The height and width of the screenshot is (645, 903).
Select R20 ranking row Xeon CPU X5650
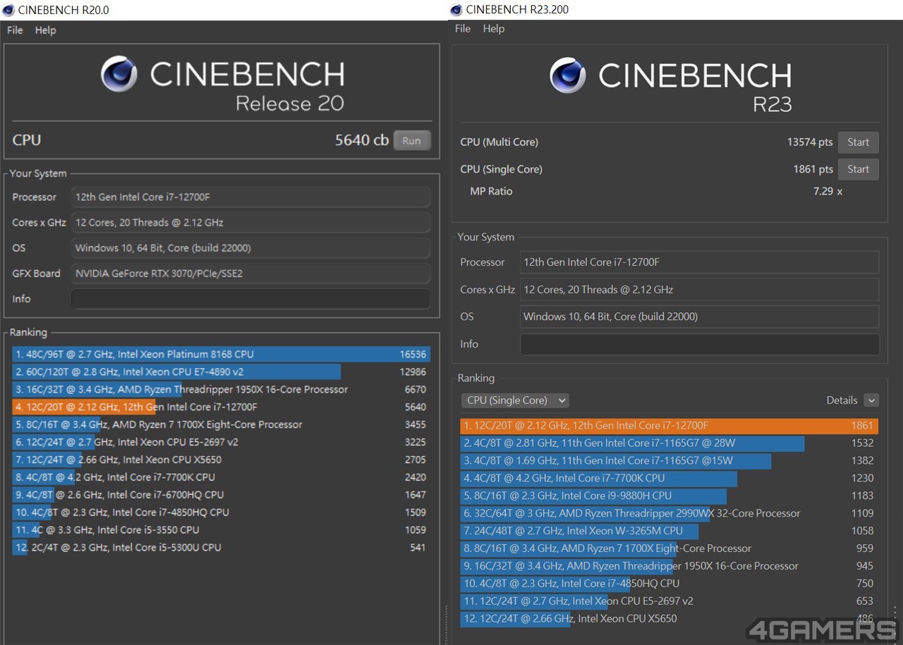(x=221, y=460)
